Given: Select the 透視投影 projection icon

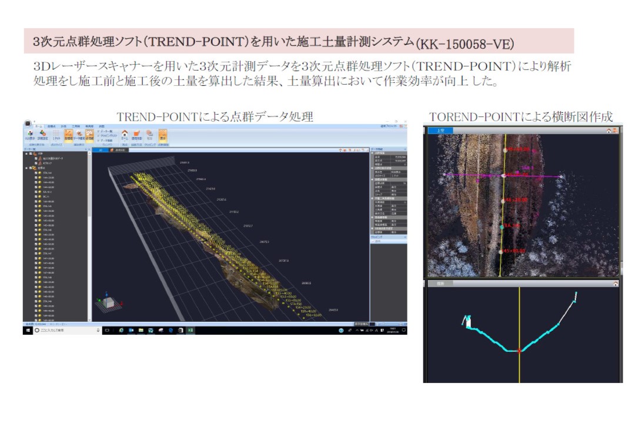Looking at the screenshot, I should (x=137, y=134).
